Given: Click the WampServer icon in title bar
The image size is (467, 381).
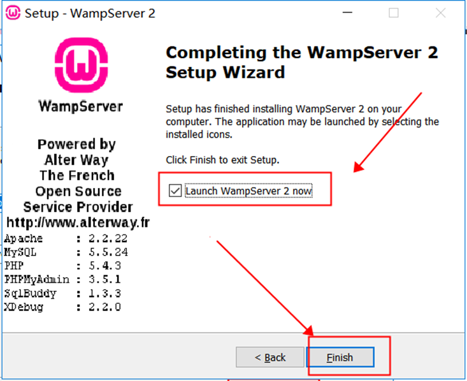Looking at the screenshot, I should point(13,13).
